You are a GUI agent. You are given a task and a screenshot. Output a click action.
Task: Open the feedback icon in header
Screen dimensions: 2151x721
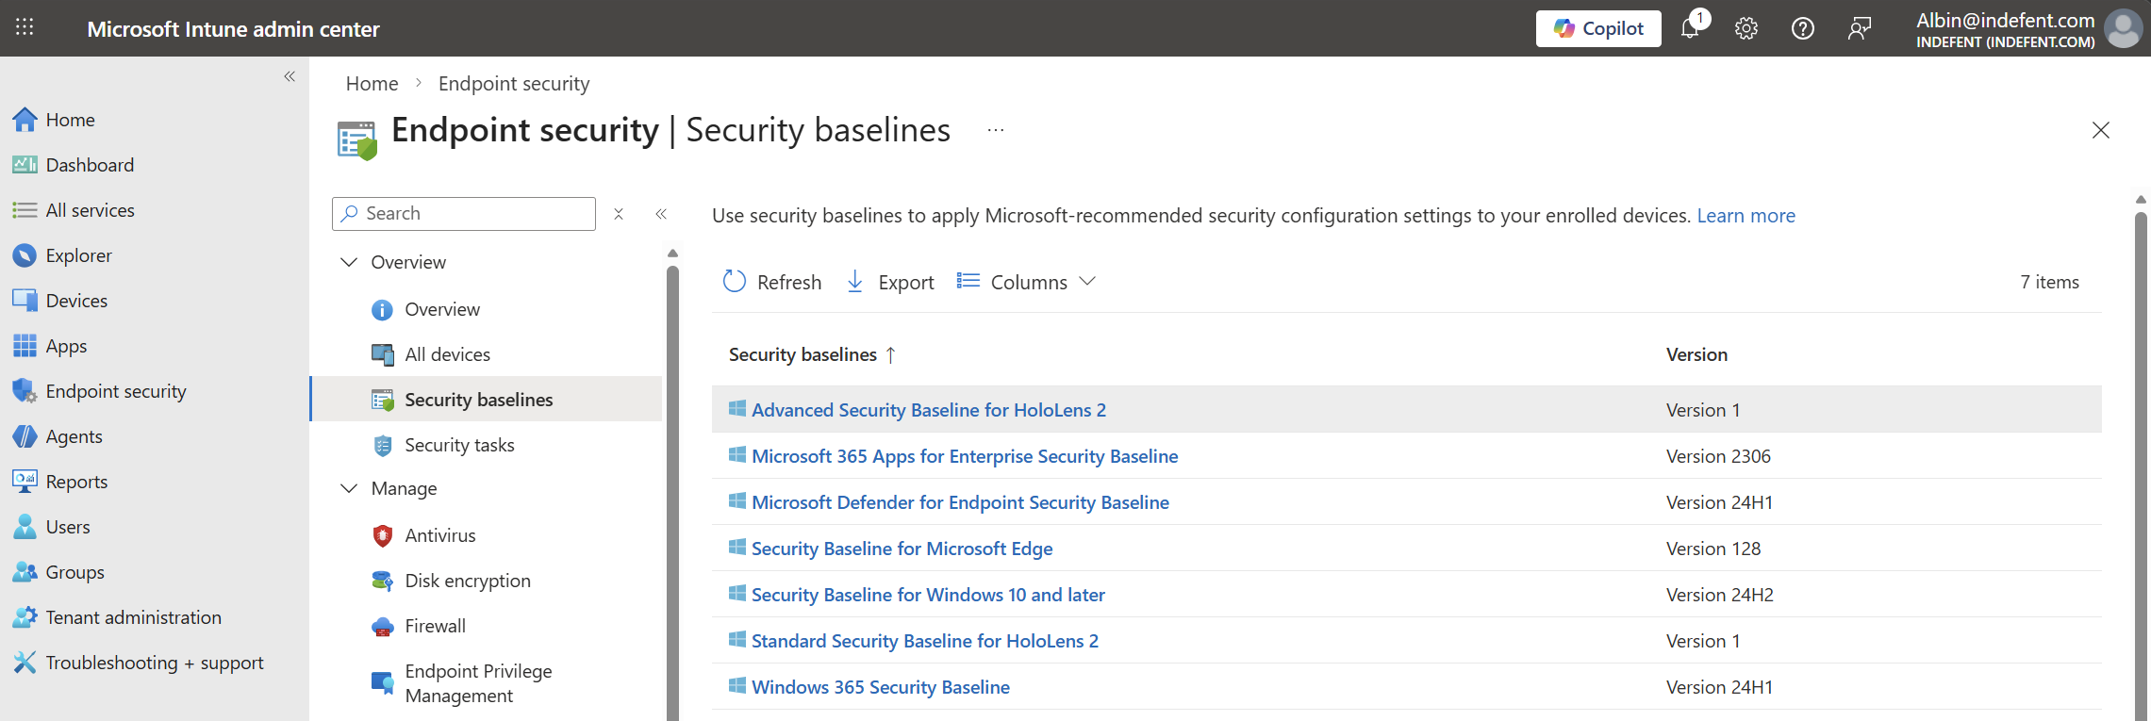[x=1860, y=28]
